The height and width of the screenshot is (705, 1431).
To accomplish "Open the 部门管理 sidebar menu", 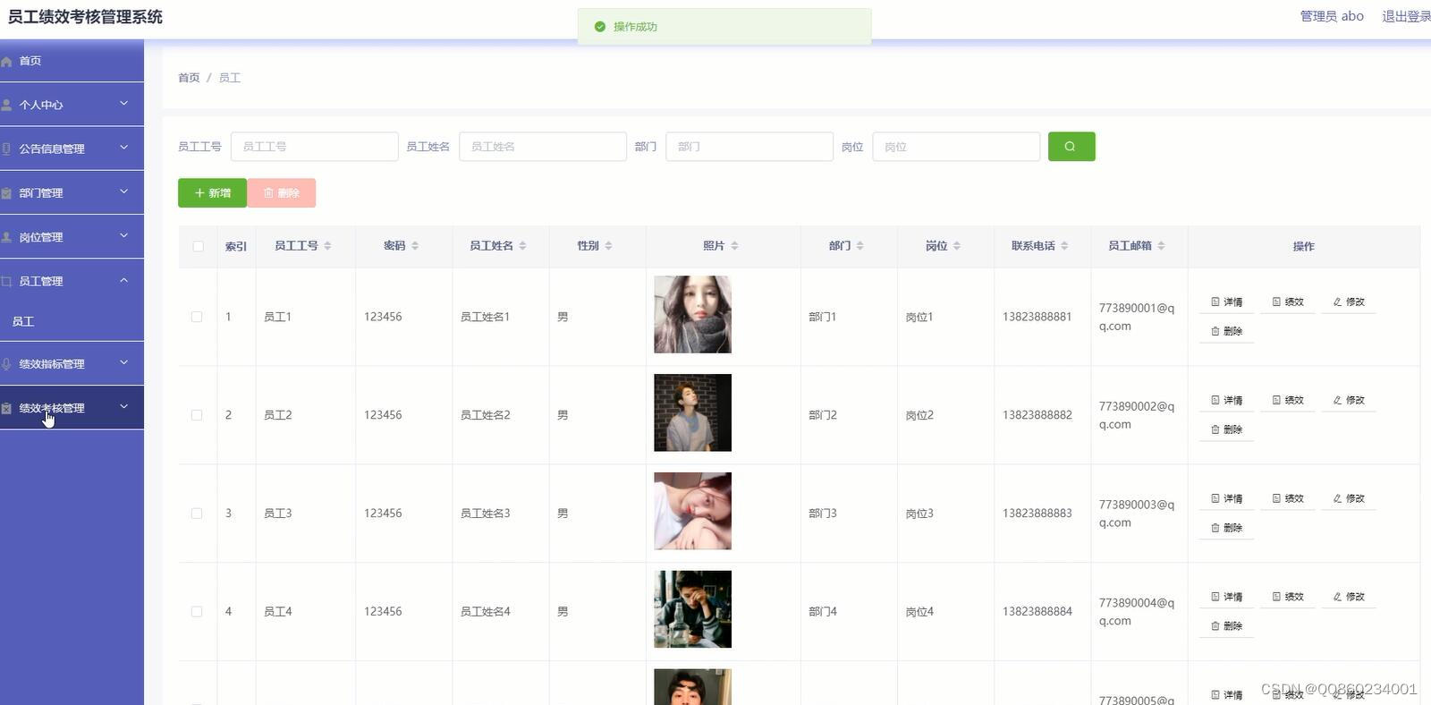I will click(72, 192).
